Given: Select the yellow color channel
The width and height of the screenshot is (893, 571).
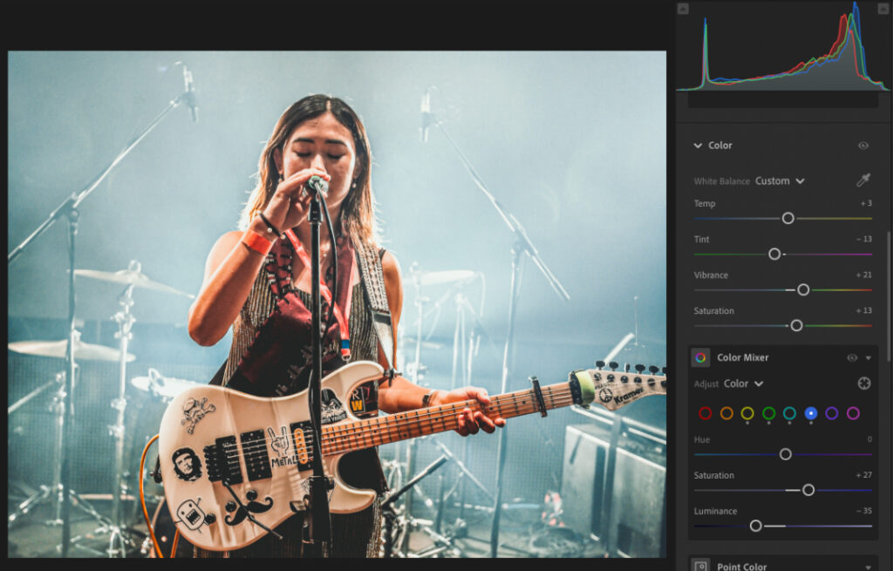Looking at the screenshot, I should pos(746,413).
